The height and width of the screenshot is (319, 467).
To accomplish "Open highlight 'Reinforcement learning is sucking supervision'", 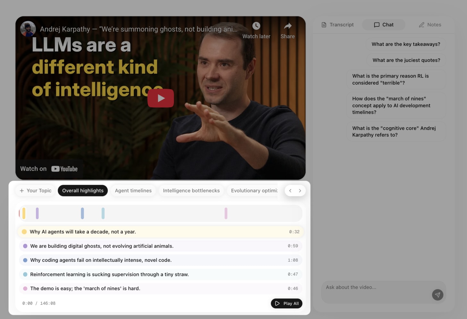I will pyautogui.click(x=160, y=274).
